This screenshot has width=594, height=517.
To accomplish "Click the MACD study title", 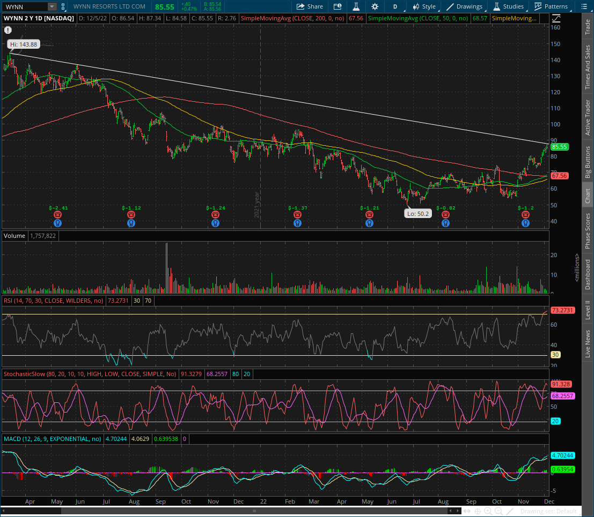I will (52, 439).
